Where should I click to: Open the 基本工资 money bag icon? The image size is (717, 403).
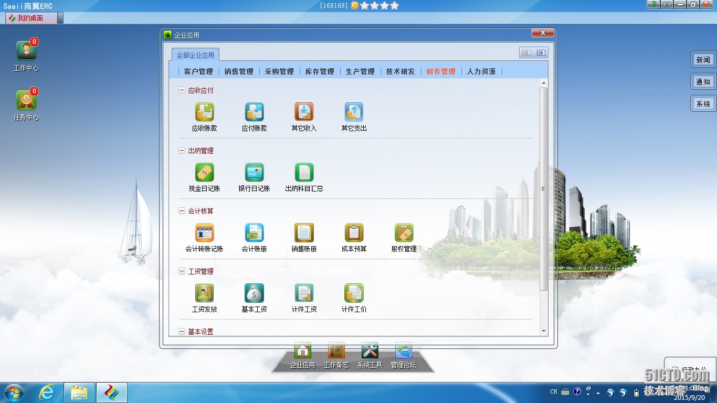coord(254,293)
